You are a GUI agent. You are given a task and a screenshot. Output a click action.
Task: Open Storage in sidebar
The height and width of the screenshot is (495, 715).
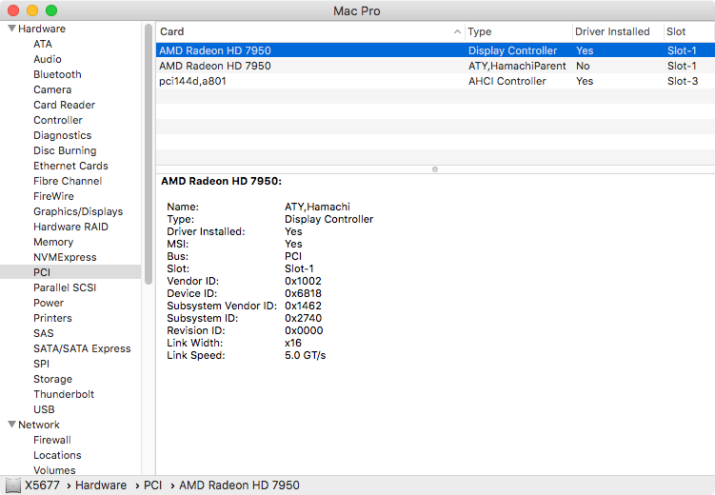(53, 379)
